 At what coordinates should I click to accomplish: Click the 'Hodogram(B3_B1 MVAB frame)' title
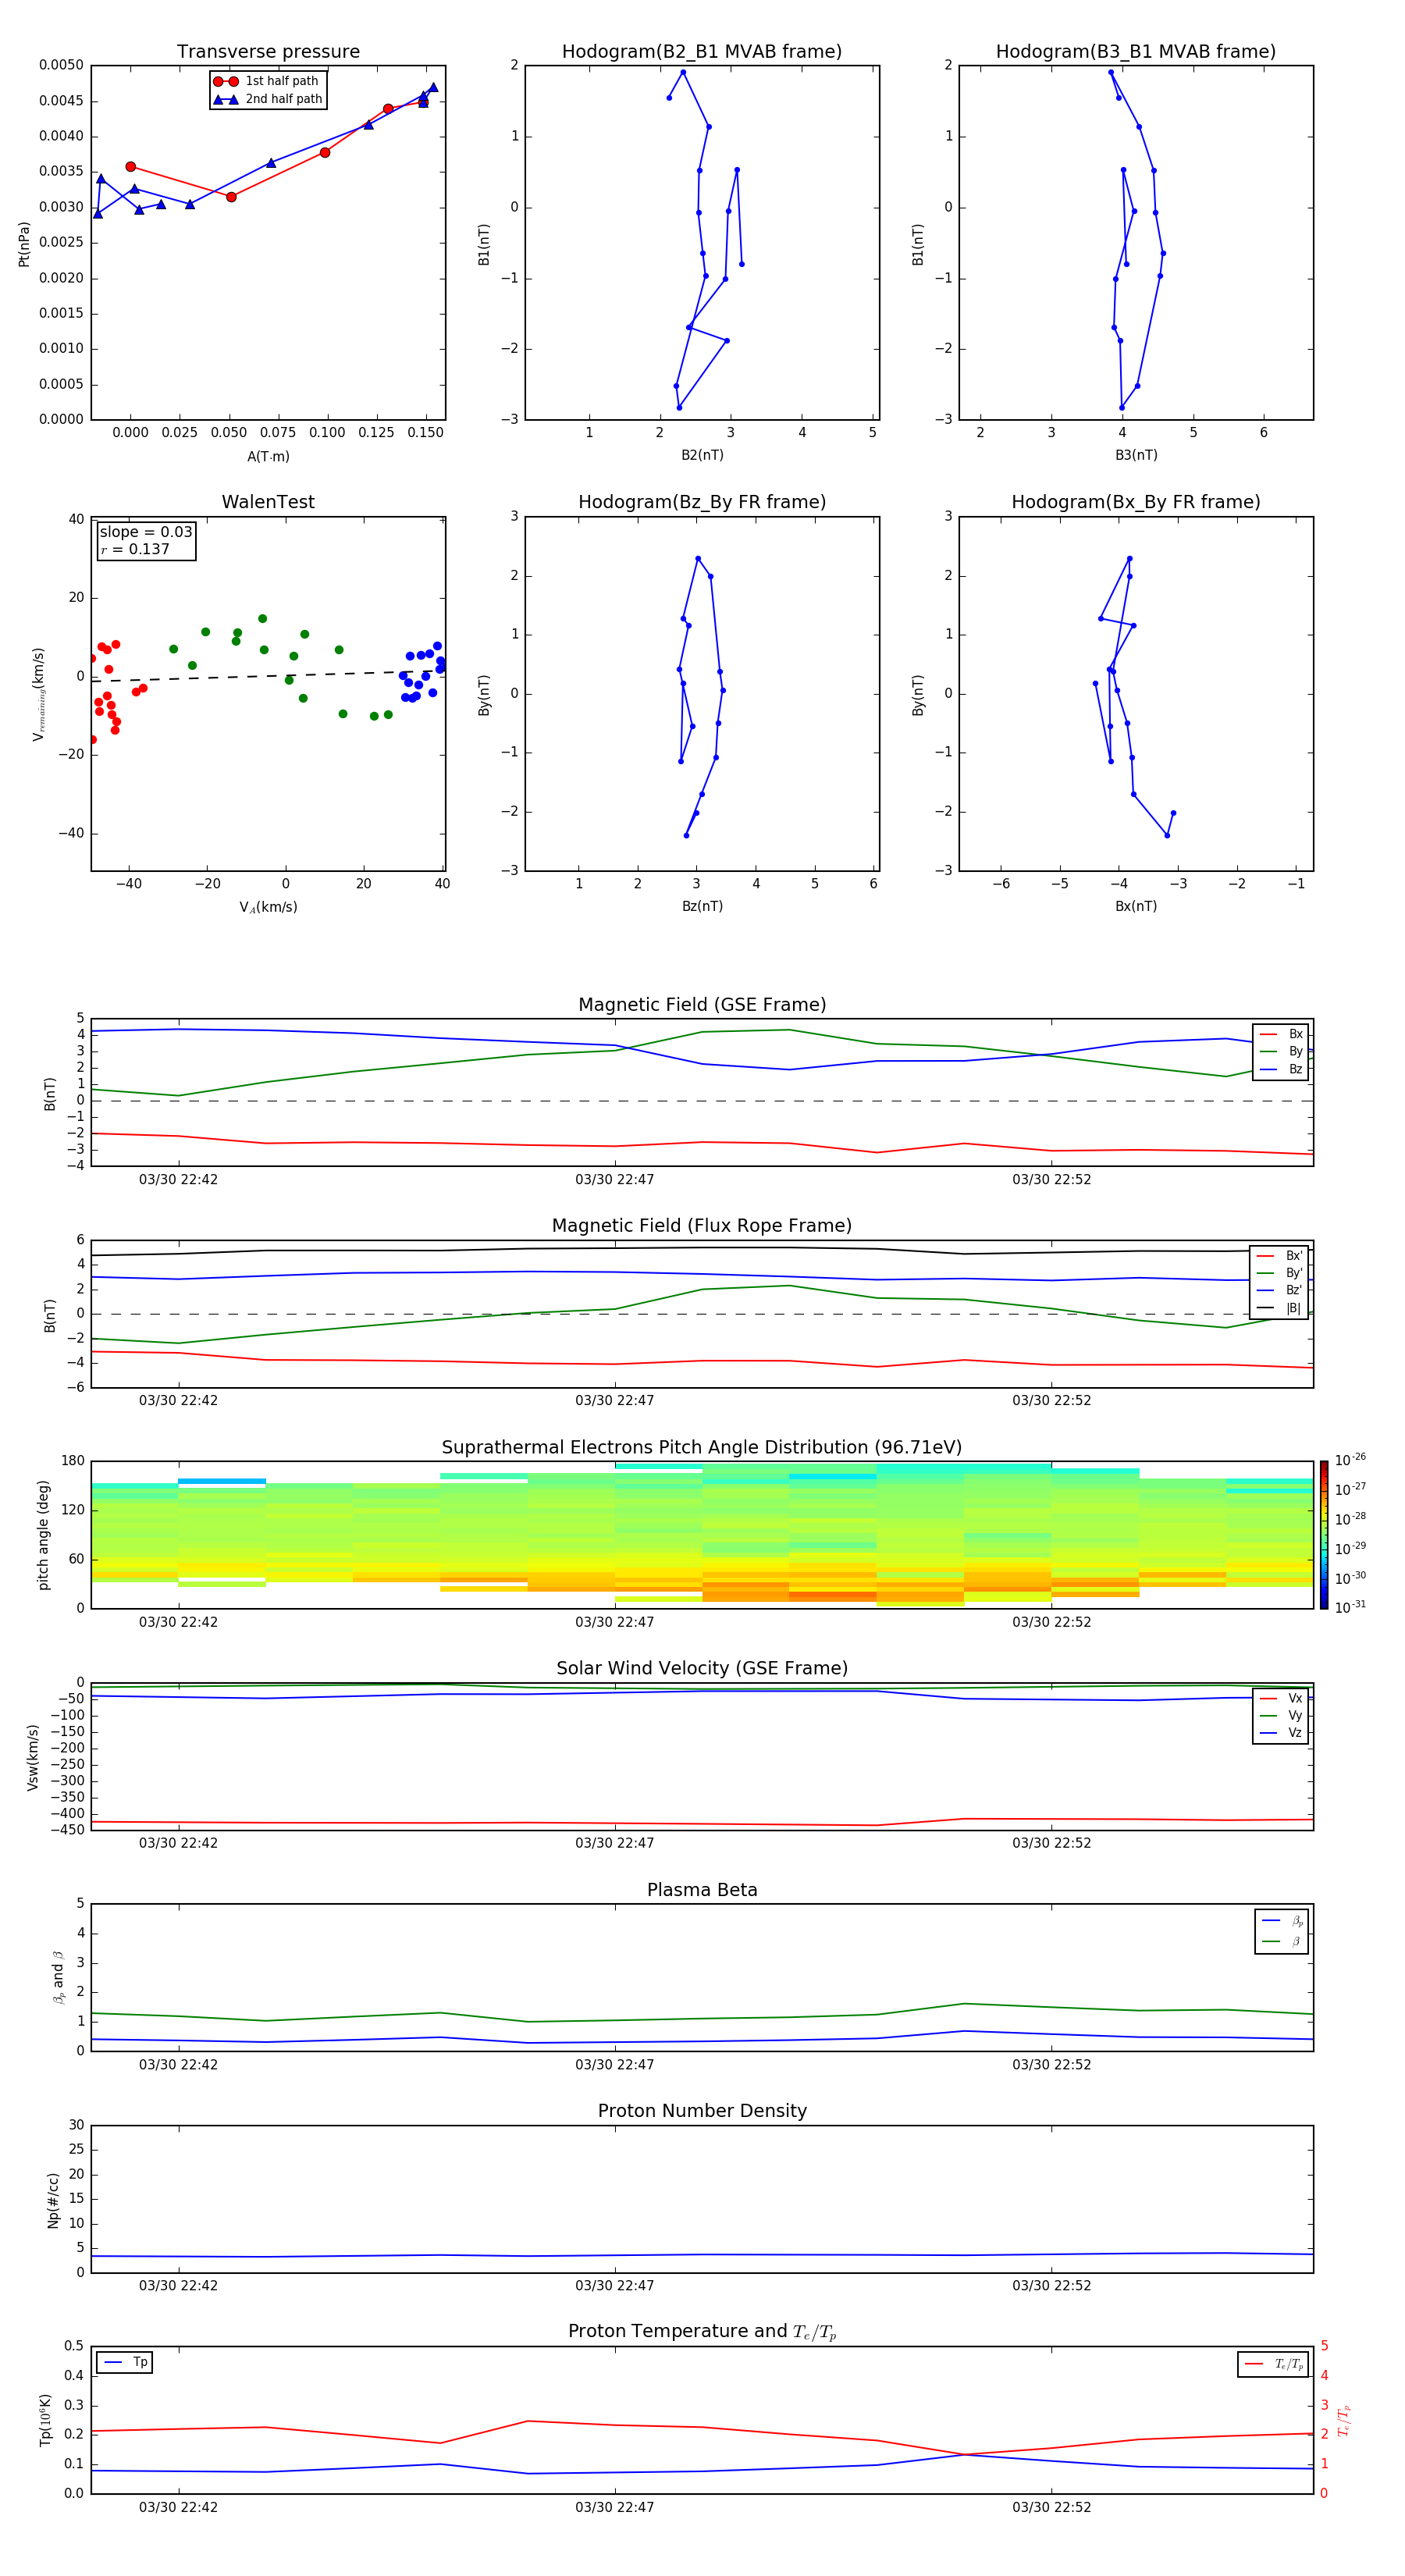click(1136, 52)
